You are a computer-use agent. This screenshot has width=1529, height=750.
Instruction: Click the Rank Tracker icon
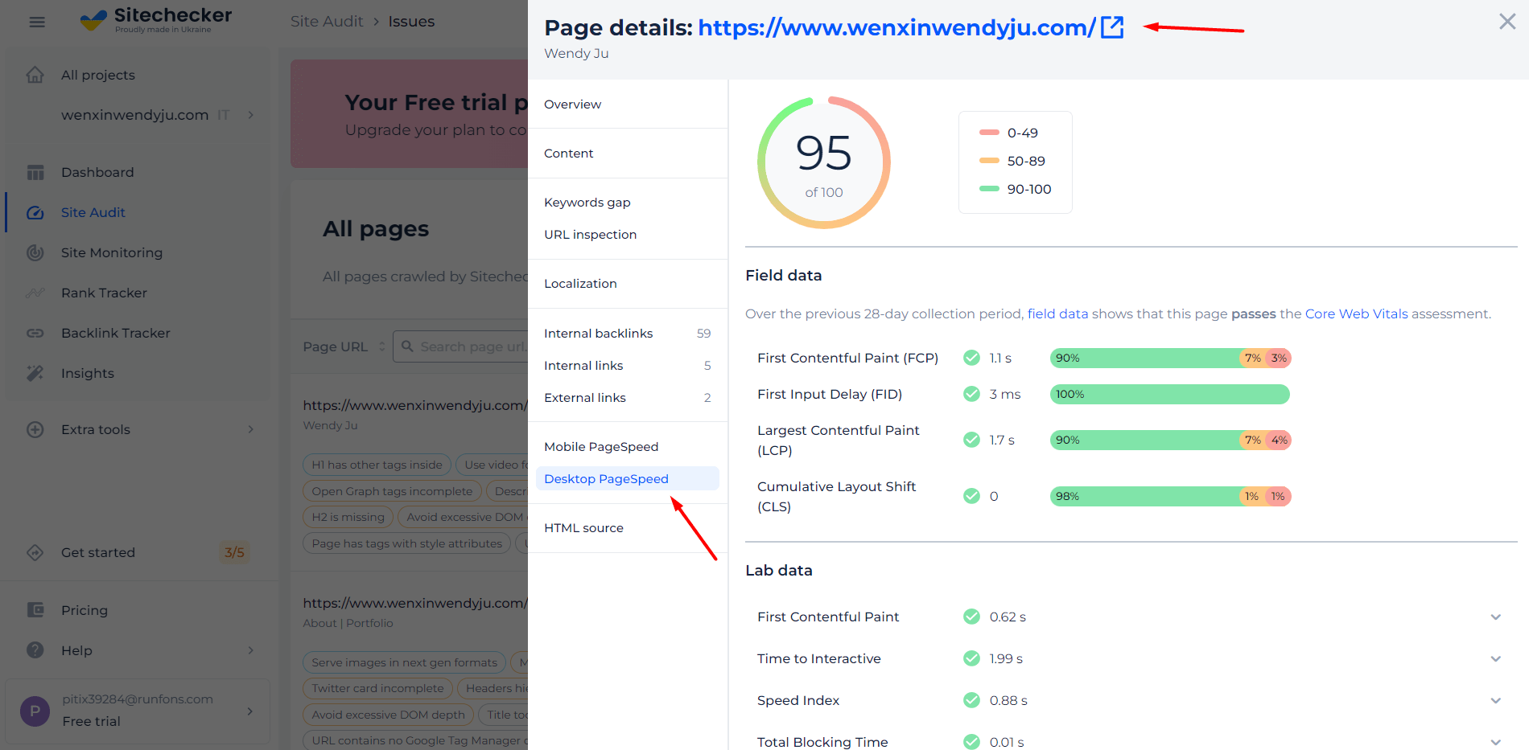tap(35, 293)
